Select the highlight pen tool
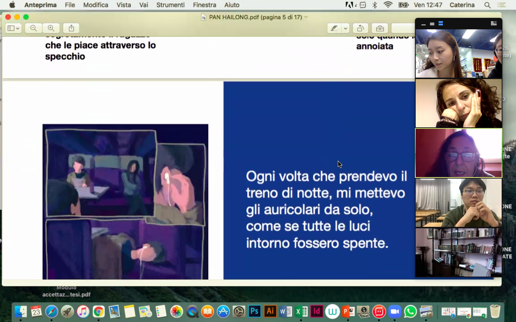 (x=334, y=28)
